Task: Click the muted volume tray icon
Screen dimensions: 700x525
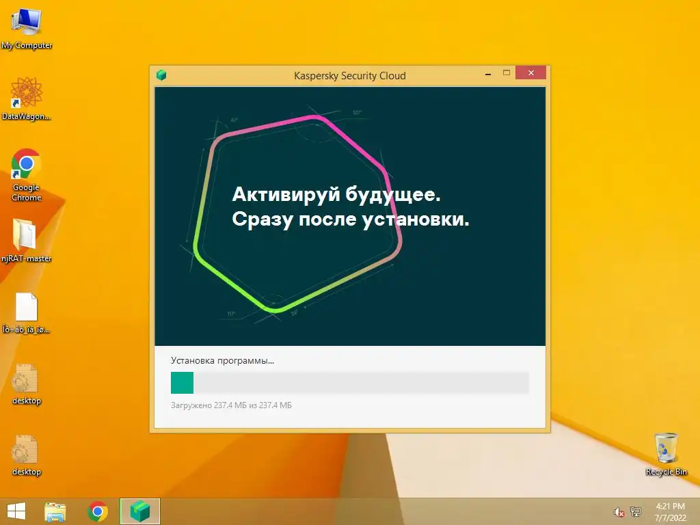Action: point(619,511)
